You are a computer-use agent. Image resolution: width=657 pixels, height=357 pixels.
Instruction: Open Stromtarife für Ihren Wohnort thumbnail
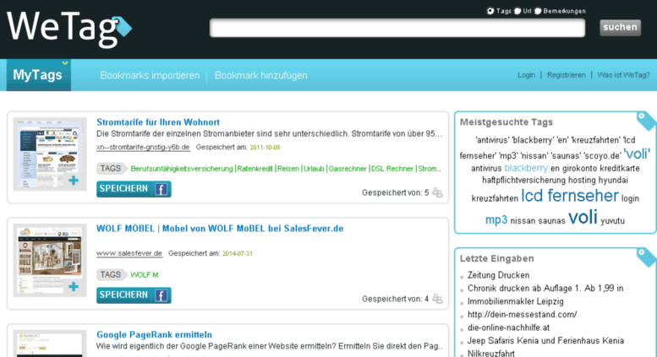point(50,154)
